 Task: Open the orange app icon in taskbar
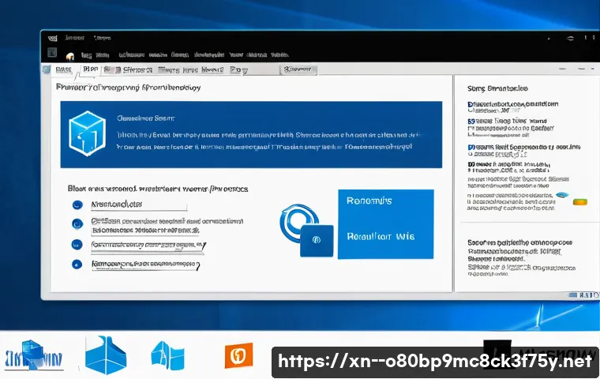(238, 355)
